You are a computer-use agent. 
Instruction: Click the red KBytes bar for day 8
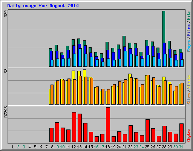pos(51,135)
